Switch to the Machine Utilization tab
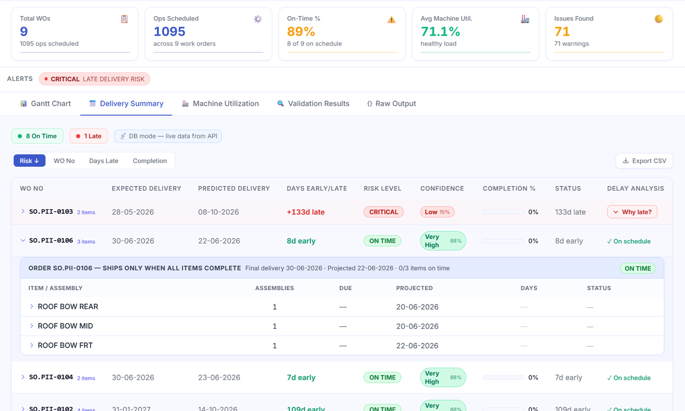Screen dimensions: 685x411 220,104
